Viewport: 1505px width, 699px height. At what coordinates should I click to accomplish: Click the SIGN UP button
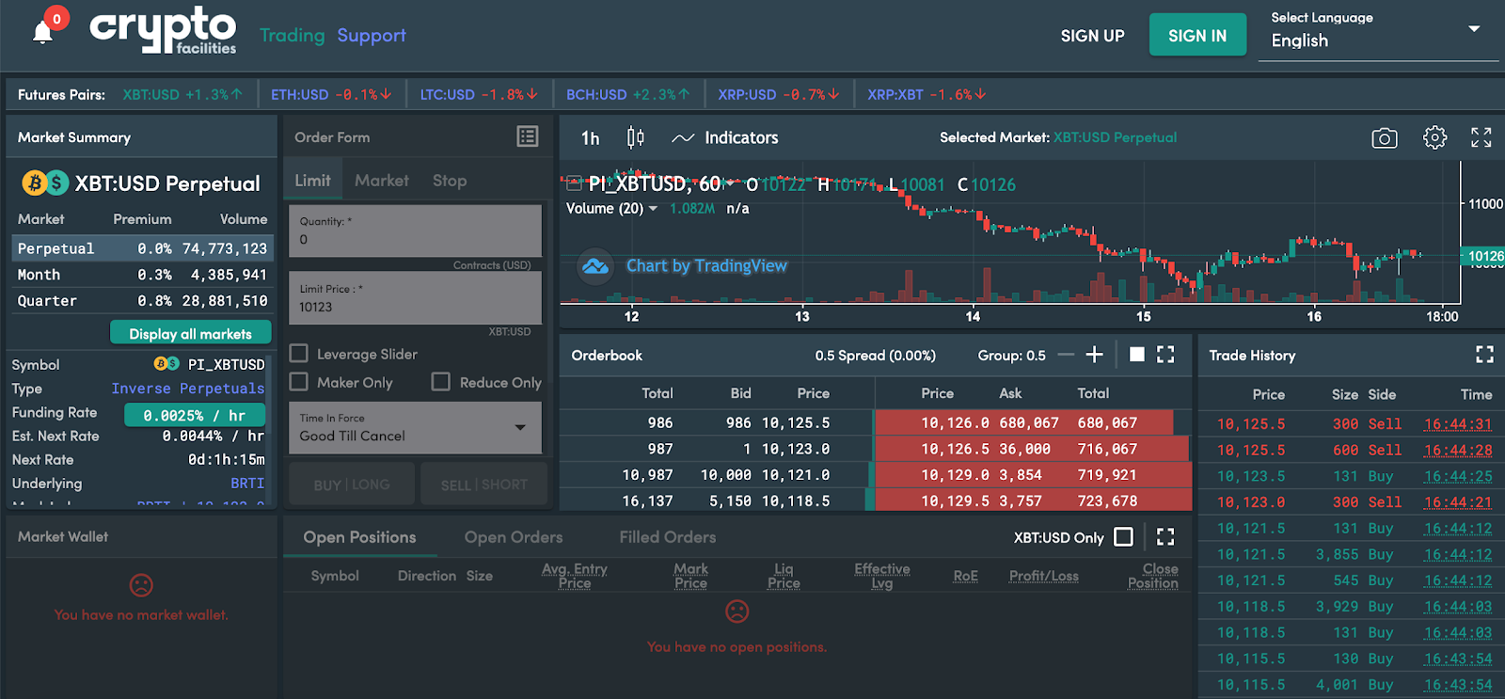[1093, 36]
